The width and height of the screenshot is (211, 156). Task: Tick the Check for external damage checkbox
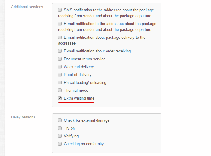(x=60, y=120)
